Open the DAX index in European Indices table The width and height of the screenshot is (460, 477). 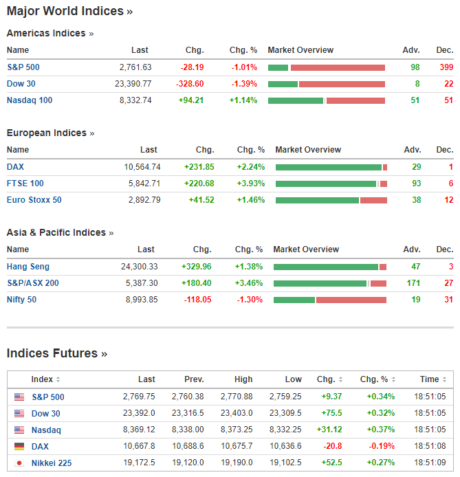tap(16, 167)
